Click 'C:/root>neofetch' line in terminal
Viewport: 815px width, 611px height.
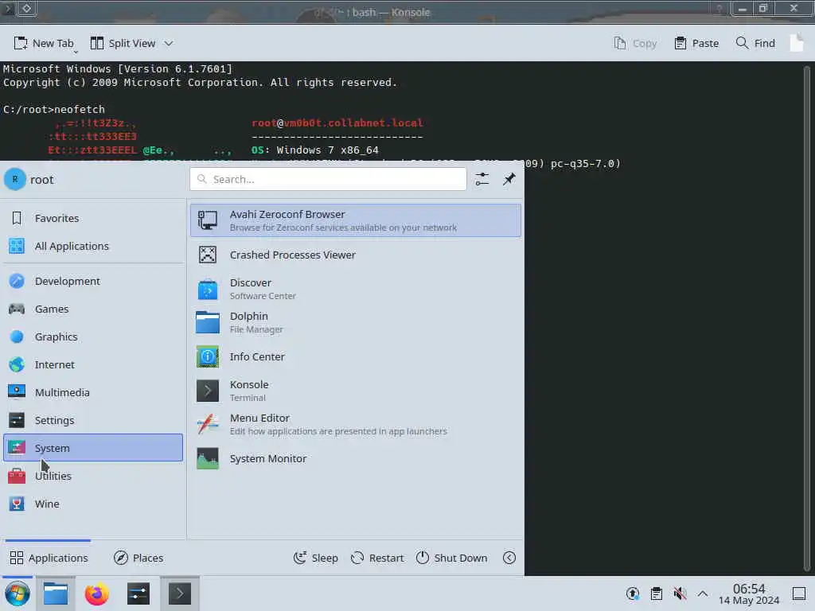[54, 109]
